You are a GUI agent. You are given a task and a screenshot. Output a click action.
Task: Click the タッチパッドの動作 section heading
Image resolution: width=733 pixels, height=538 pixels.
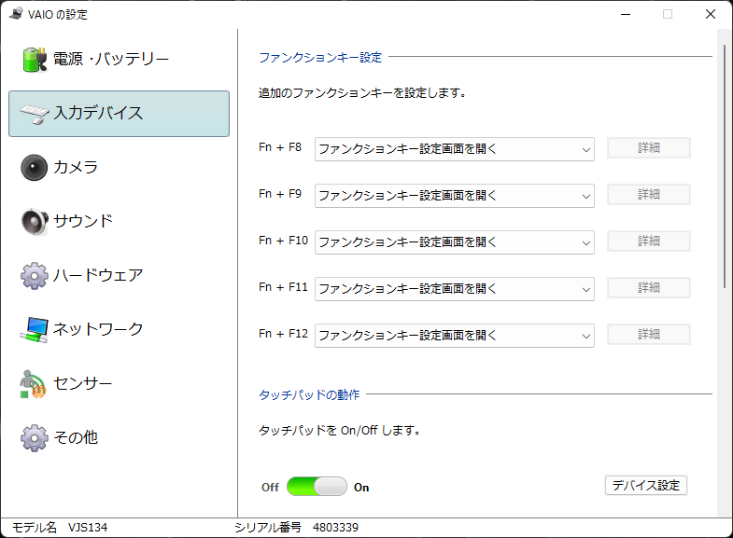click(x=309, y=394)
